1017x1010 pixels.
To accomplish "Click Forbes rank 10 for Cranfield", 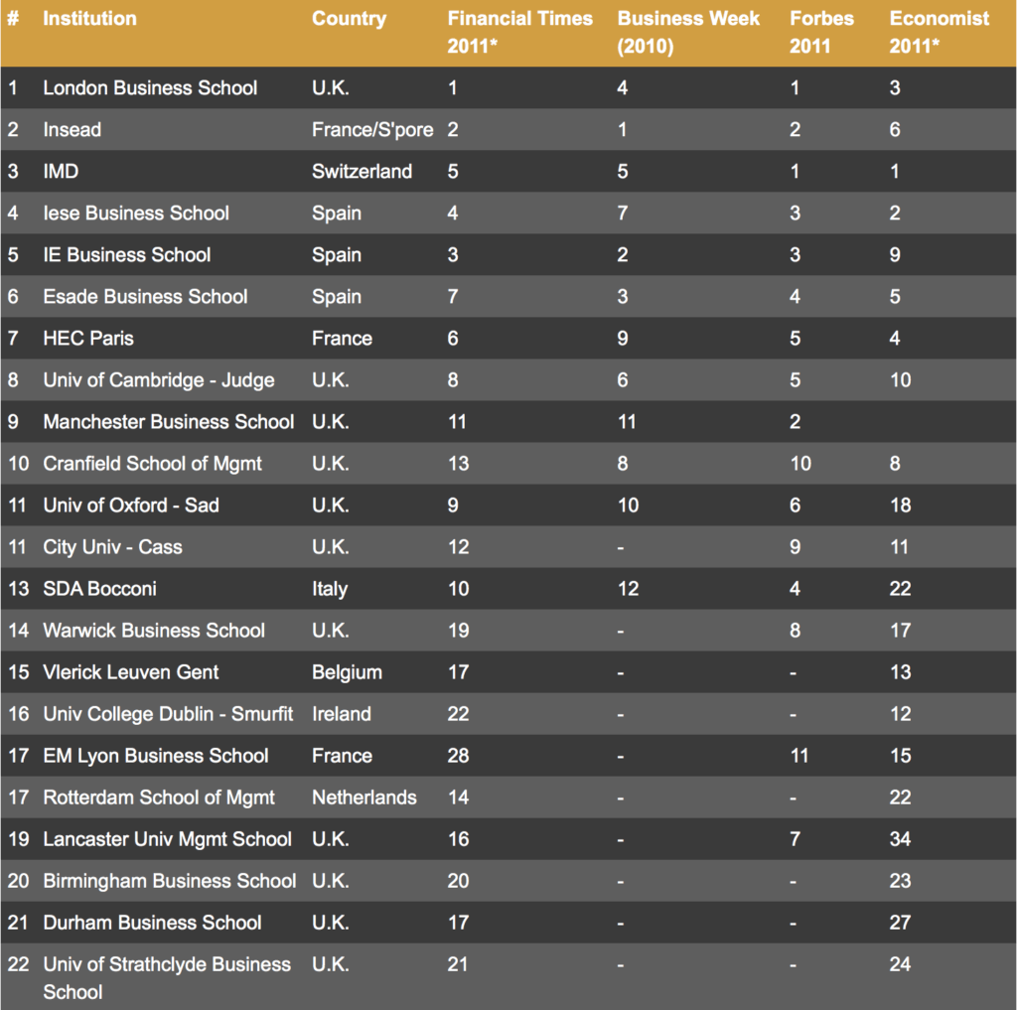I will point(800,464).
